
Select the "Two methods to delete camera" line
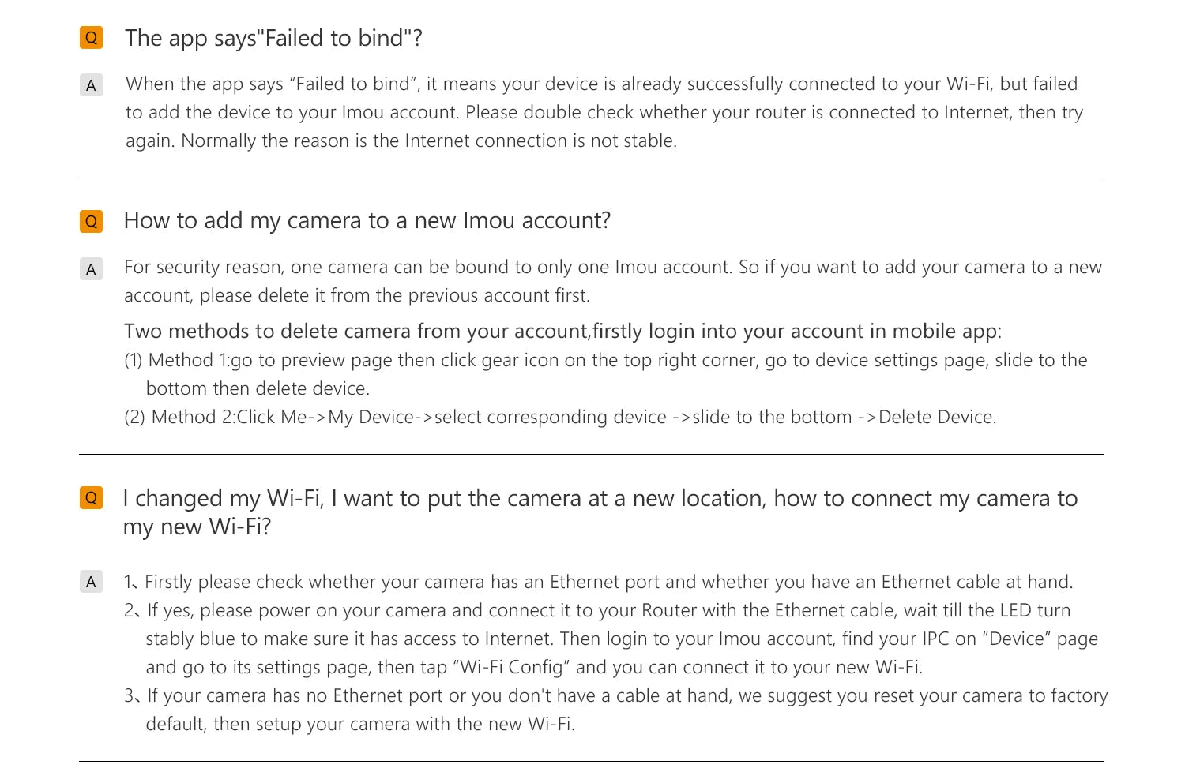(x=562, y=332)
